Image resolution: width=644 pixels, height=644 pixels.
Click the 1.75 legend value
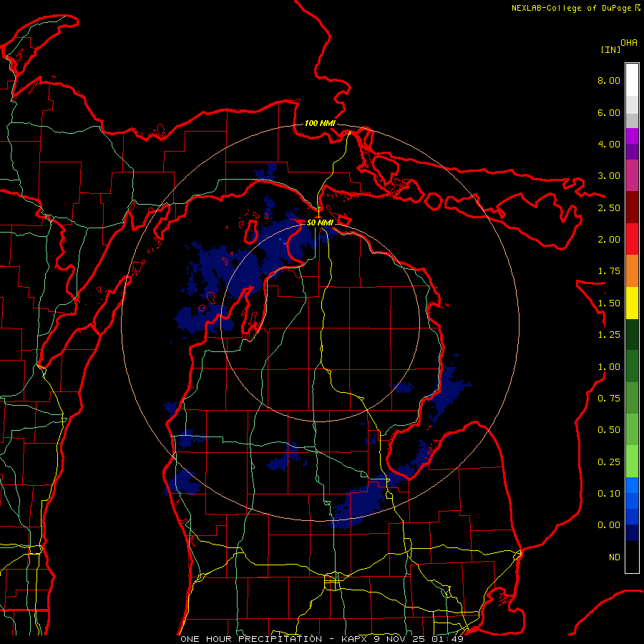tap(609, 271)
